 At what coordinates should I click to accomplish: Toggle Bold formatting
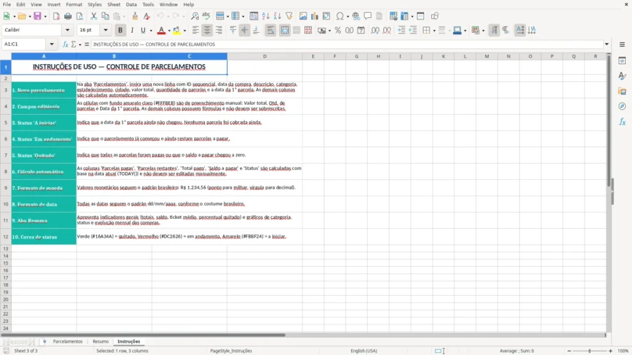(x=120, y=30)
